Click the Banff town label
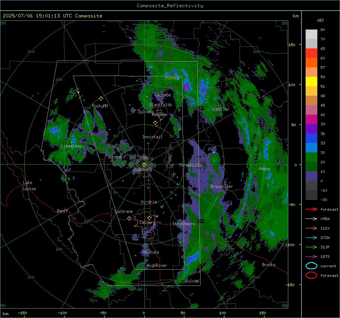 click(62, 211)
